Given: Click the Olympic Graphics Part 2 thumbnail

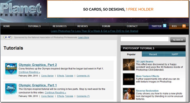Looking at the screenshot, I should (x=11, y=69).
